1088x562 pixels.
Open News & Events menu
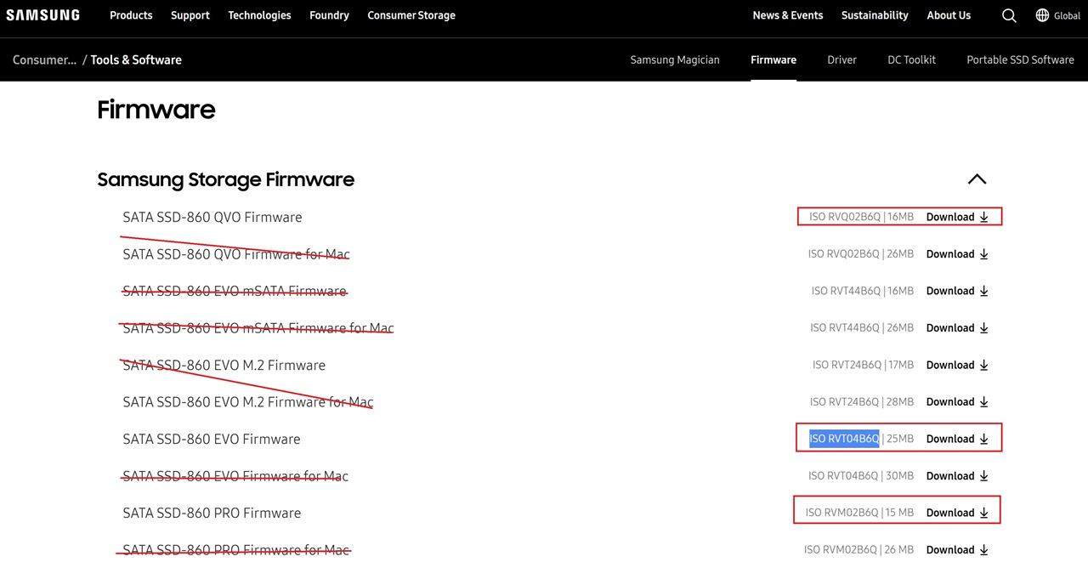point(788,15)
